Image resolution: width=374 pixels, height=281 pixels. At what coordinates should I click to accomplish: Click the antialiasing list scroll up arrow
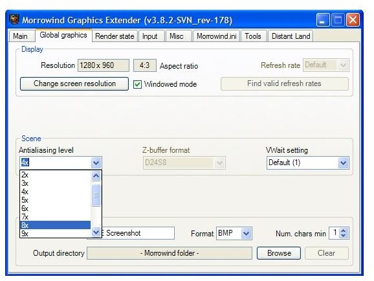[96, 176]
